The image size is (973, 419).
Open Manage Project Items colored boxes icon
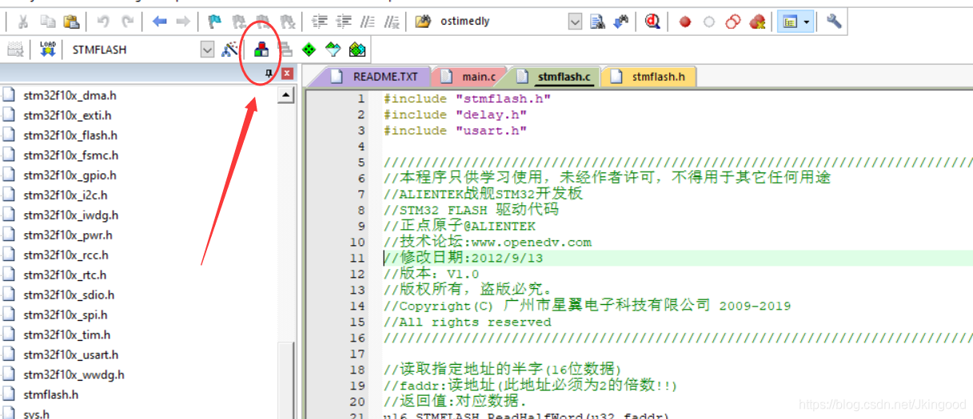pos(261,49)
